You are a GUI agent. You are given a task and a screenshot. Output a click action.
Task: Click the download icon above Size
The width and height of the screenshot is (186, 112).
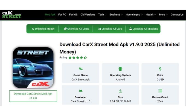(x=120, y=91)
